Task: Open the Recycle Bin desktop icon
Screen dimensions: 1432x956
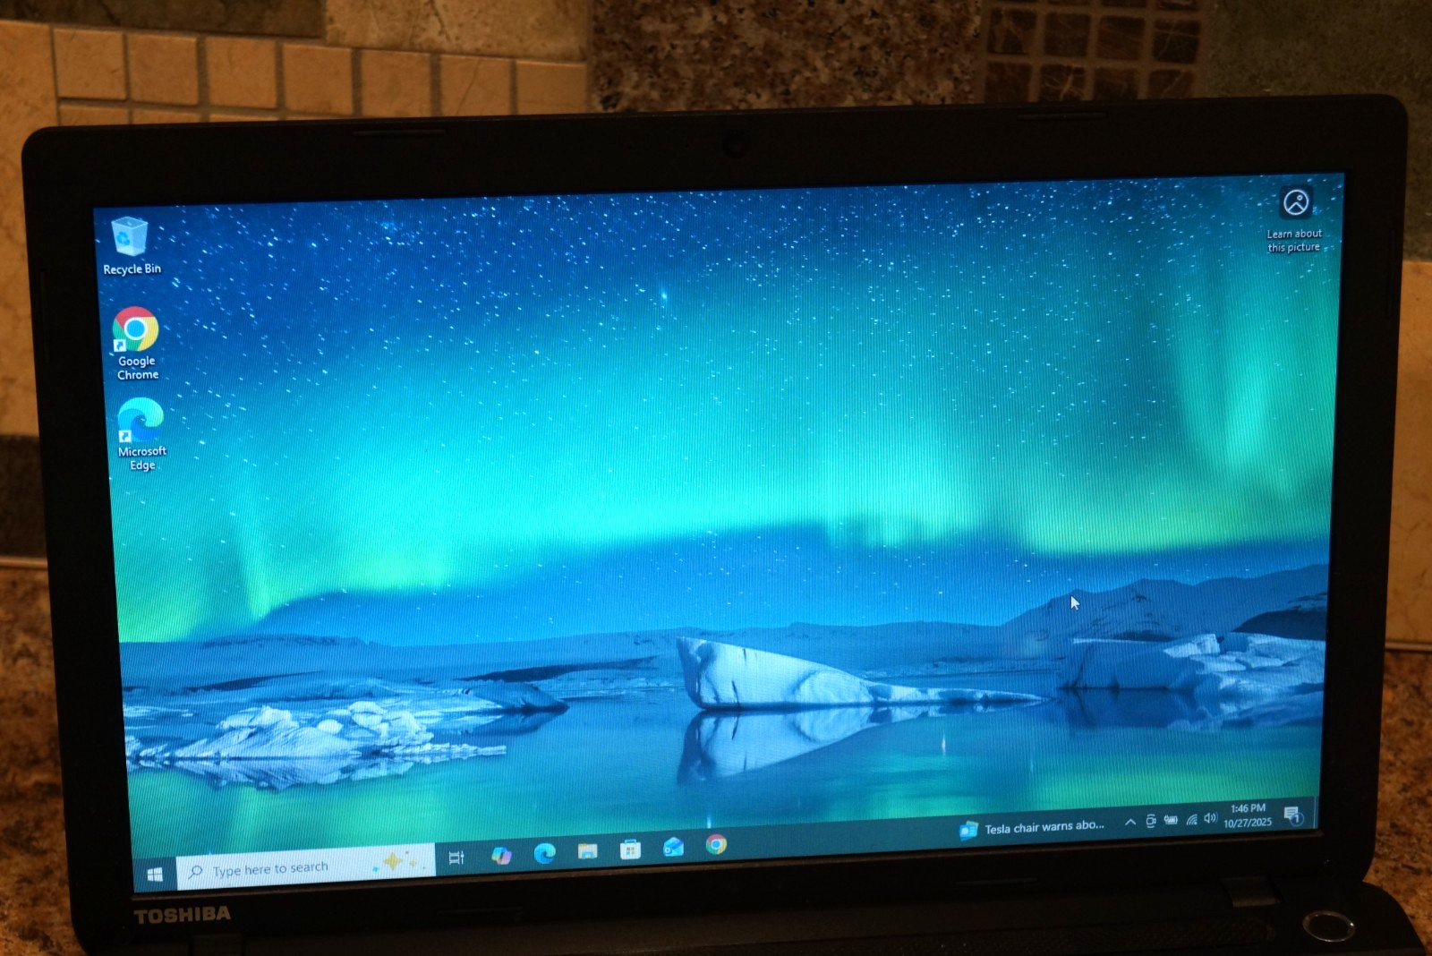Action: 131,245
